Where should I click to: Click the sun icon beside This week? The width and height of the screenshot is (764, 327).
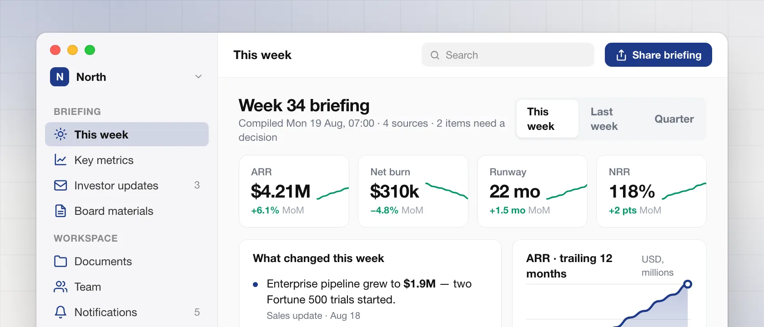click(x=60, y=134)
